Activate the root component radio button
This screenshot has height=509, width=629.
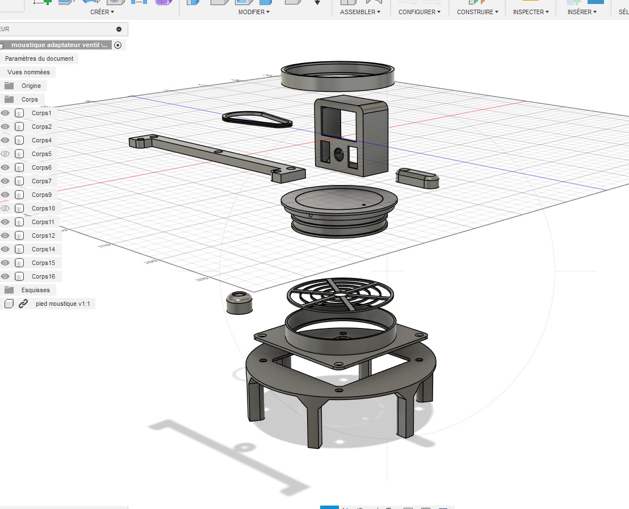click(118, 45)
